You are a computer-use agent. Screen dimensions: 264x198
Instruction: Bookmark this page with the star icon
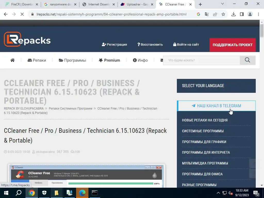pyautogui.click(x=223, y=14)
